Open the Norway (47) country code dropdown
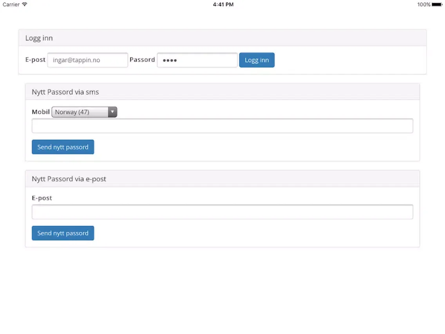The width and height of the screenshot is (445, 334). pyautogui.click(x=84, y=112)
